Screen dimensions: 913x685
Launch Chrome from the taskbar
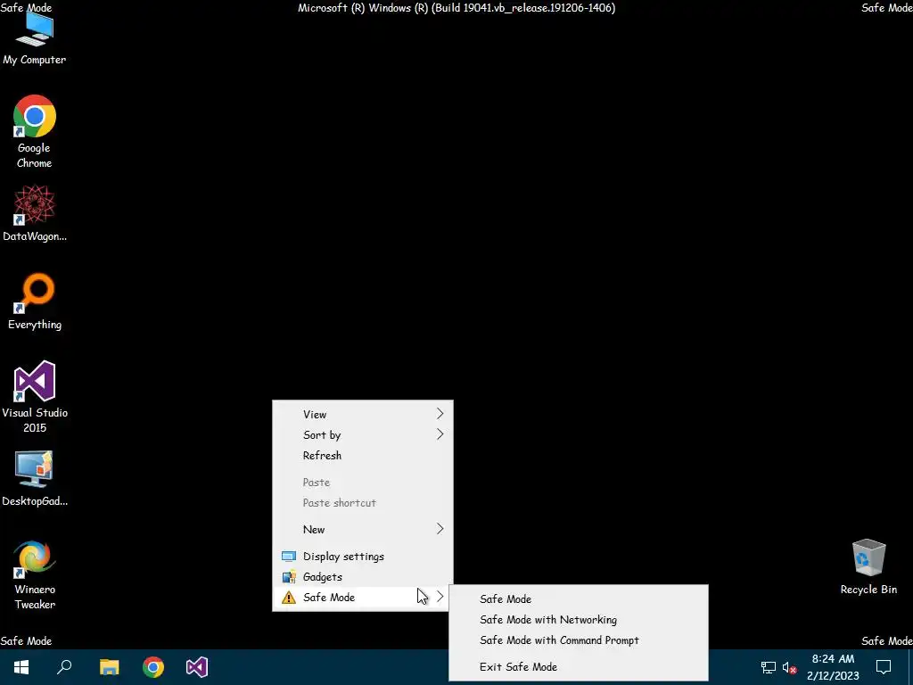click(x=153, y=667)
